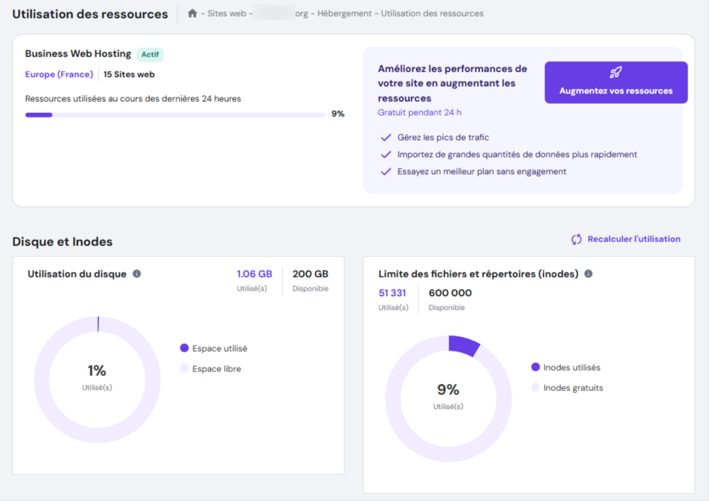Open the disk usage info tooltip
The height and width of the screenshot is (501, 709).
pyautogui.click(x=136, y=273)
